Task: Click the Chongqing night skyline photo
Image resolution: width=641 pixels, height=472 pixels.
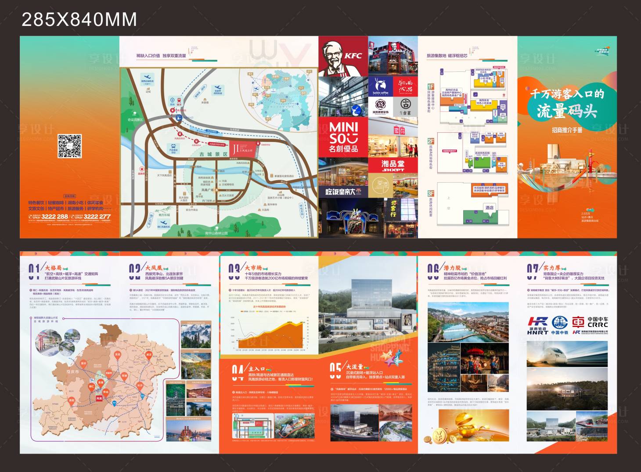Action: (x=189, y=432)
